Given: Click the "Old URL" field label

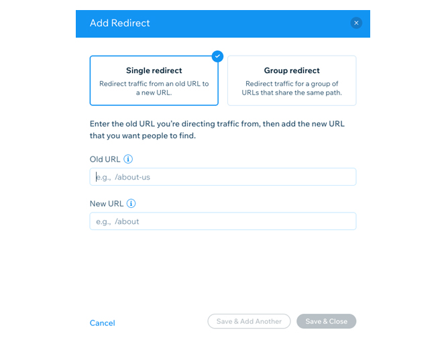Looking at the screenshot, I should point(105,159).
